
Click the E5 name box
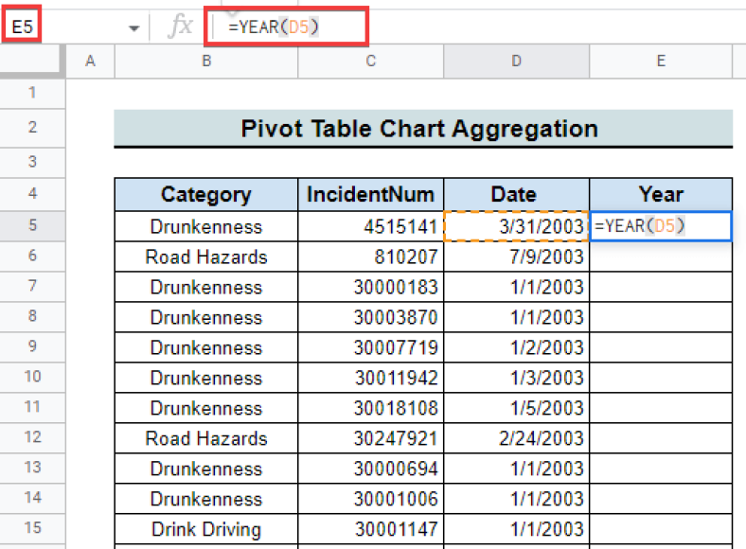tap(22, 27)
